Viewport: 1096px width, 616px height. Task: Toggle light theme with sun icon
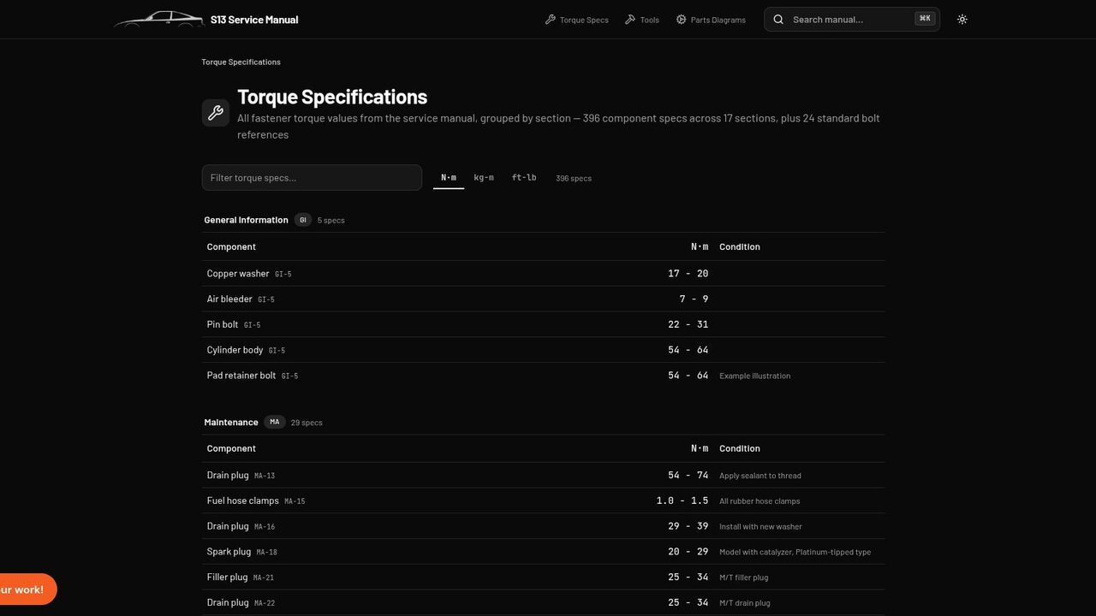[962, 19]
